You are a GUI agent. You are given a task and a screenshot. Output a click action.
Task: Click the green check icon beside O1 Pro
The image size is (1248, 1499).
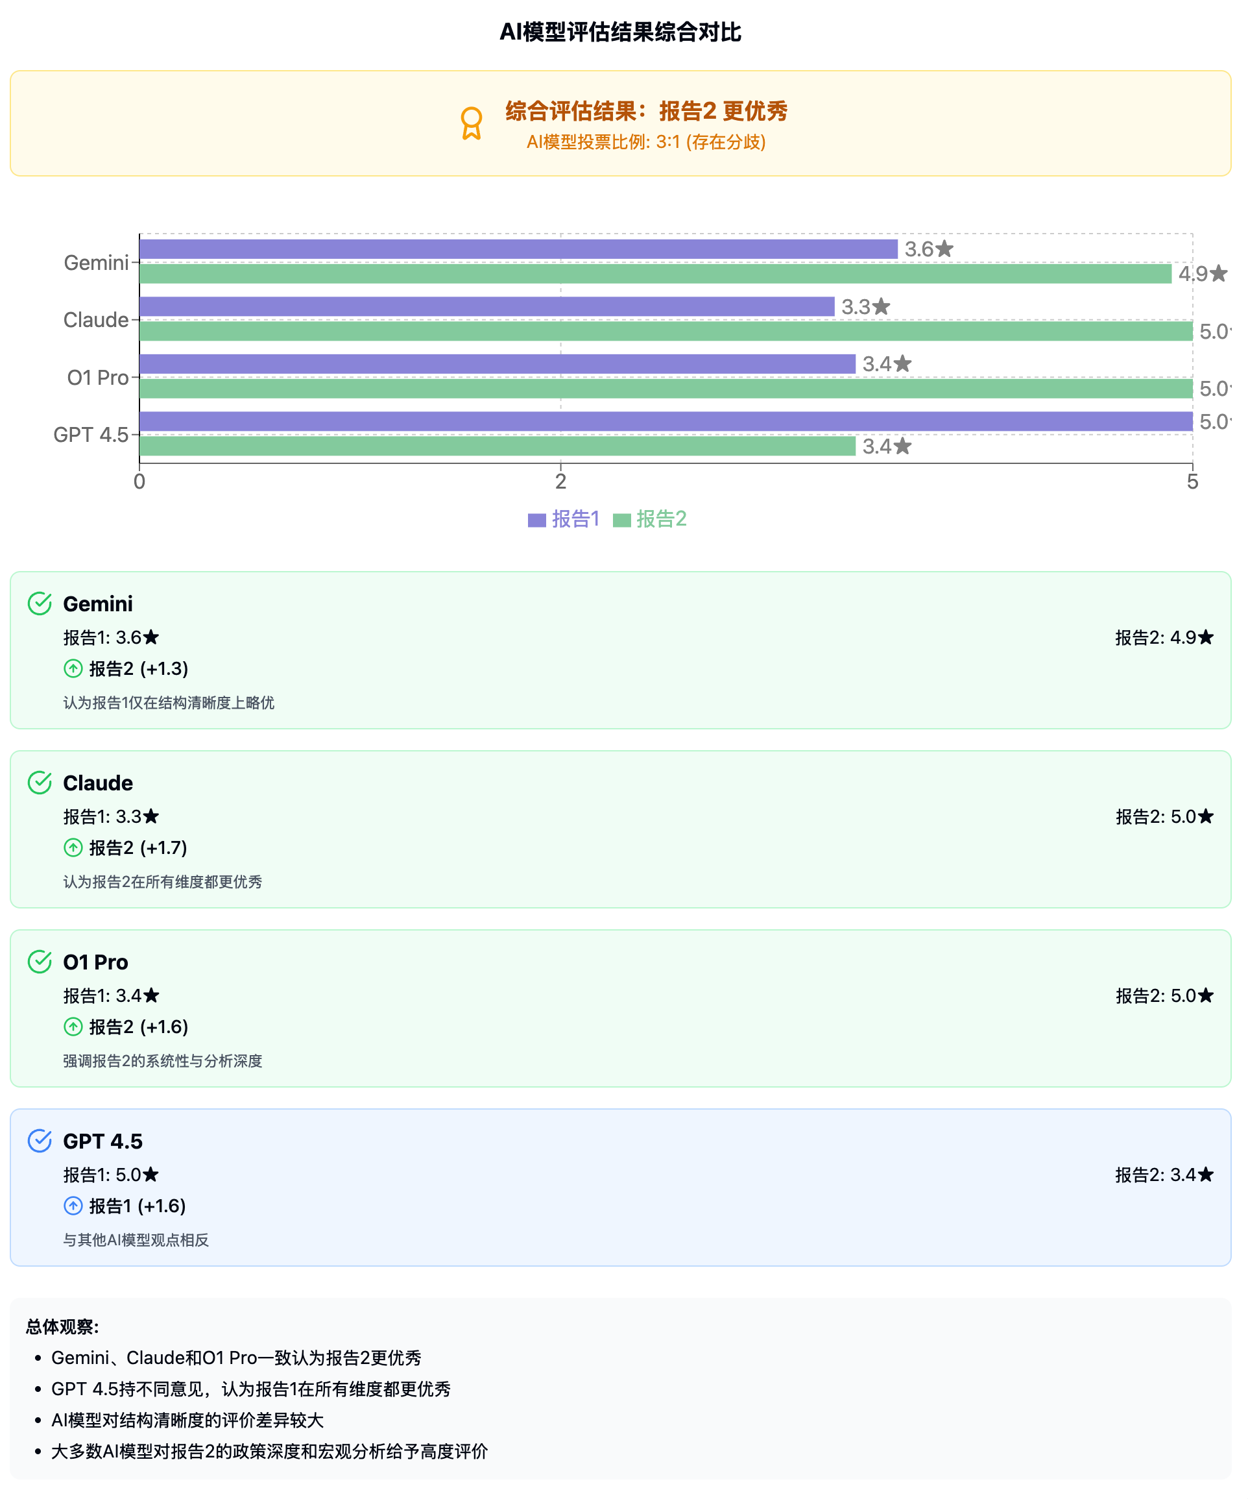pyautogui.click(x=40, y=962)
